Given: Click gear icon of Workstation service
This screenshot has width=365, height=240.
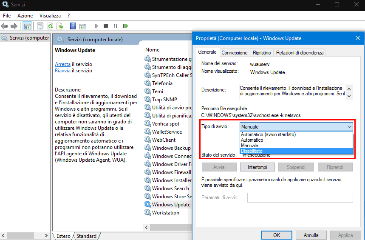Looking at the screenshot, I should click(x=147, y=212).
